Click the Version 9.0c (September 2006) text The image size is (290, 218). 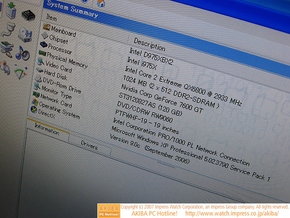tap(150, 149)
